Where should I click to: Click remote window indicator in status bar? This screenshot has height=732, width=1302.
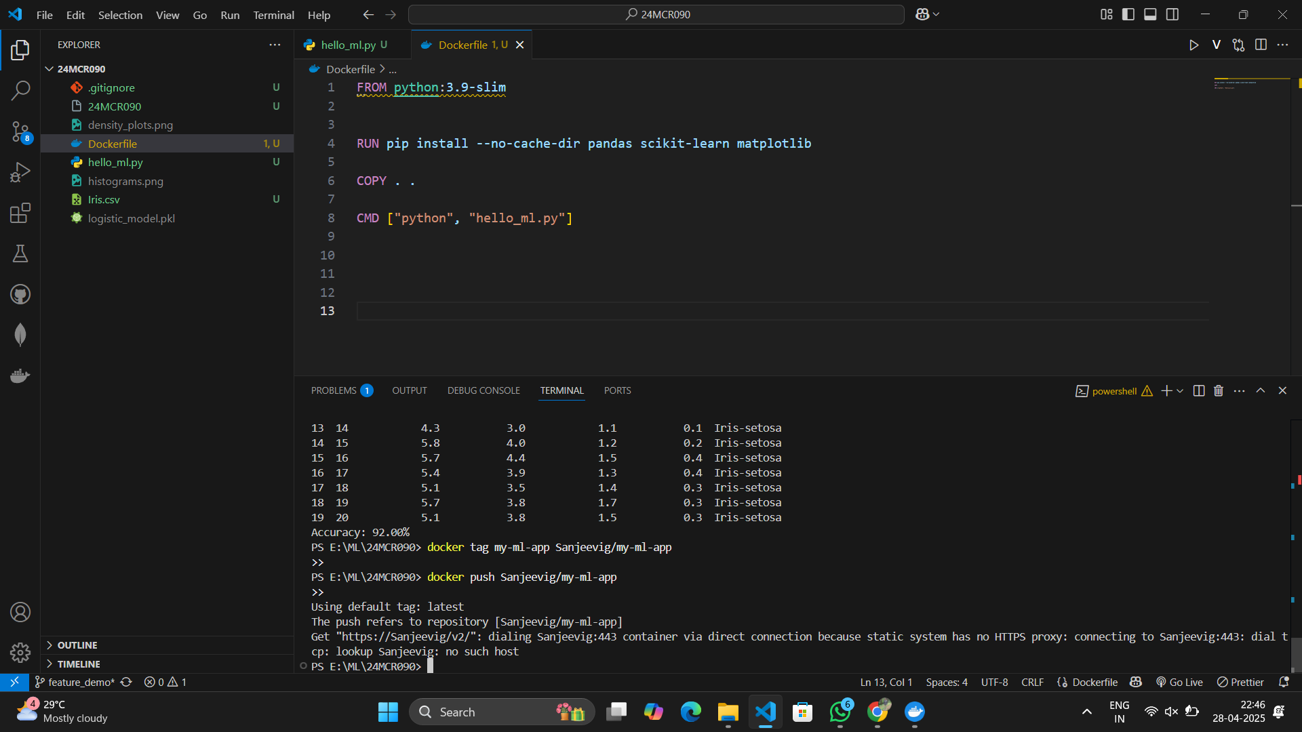pos(14,682)
